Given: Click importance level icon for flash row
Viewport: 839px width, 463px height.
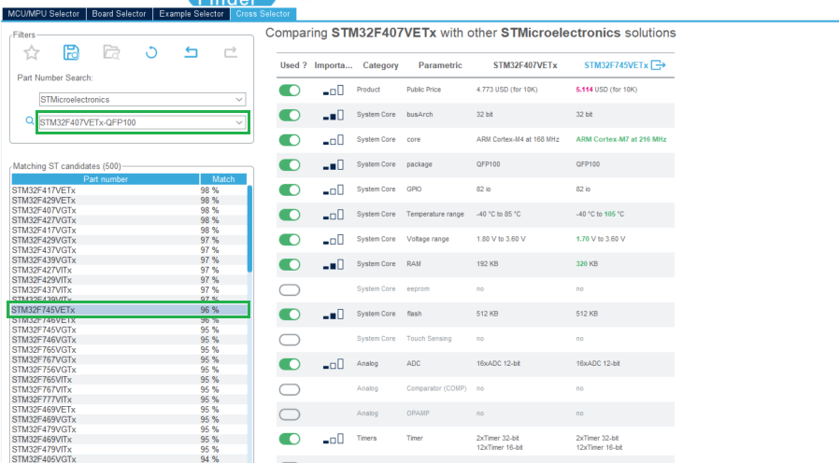Looking at the screenshot, I should point(334,315).
